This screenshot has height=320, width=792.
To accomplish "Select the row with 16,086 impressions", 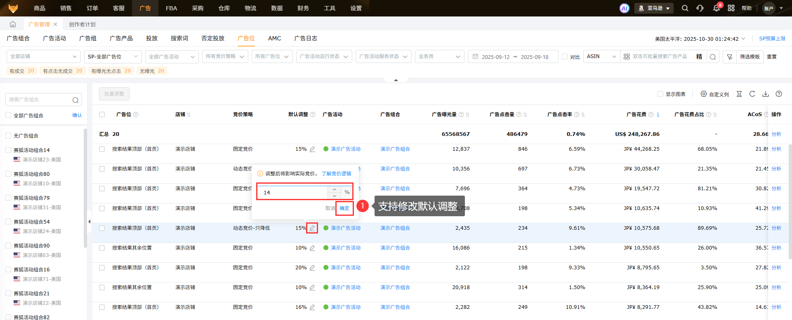I will (x=102, y=248).
